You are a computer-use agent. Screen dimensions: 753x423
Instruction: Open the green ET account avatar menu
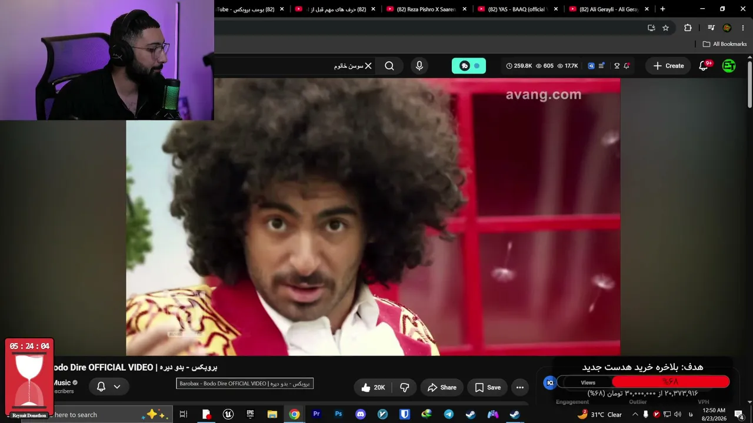point(729,66)
